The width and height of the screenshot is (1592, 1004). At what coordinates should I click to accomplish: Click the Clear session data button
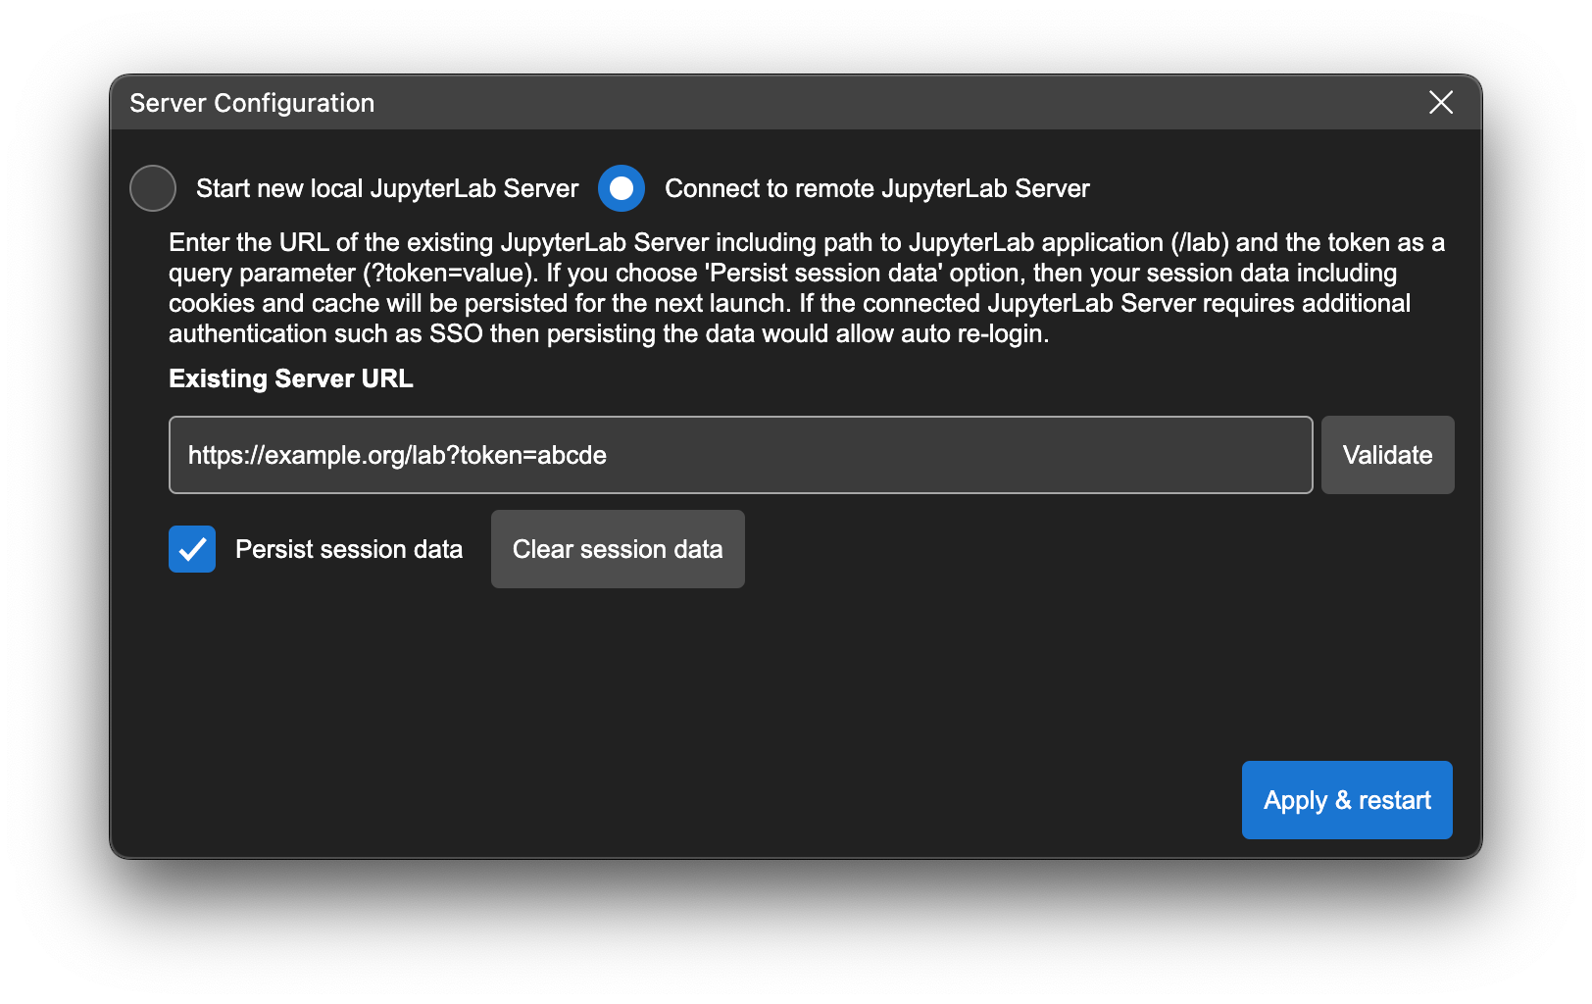pyautogui.click(x=618, y=549)
